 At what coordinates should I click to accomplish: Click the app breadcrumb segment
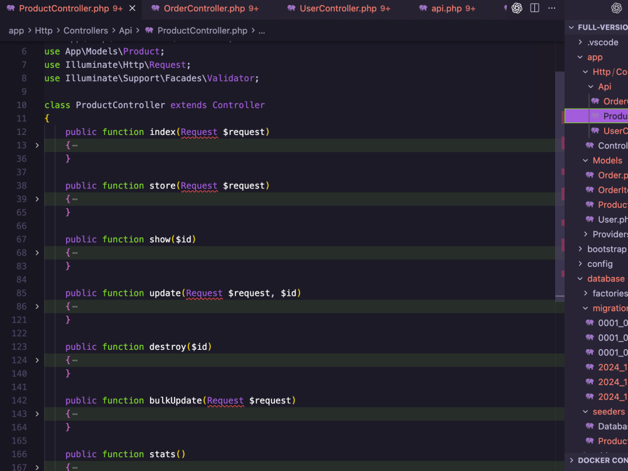pyautogui.click(x=16, y=31)
